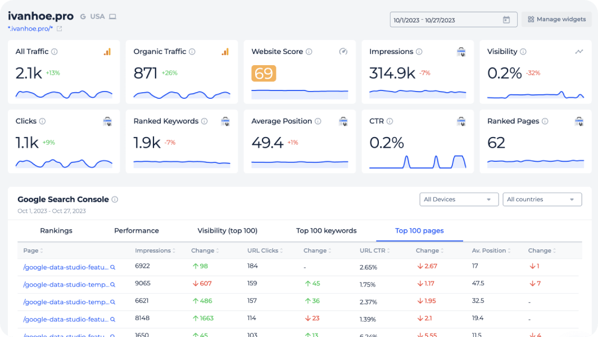Click the Manage widgets button
The image size is (598, 337).
tap(556, 20)
